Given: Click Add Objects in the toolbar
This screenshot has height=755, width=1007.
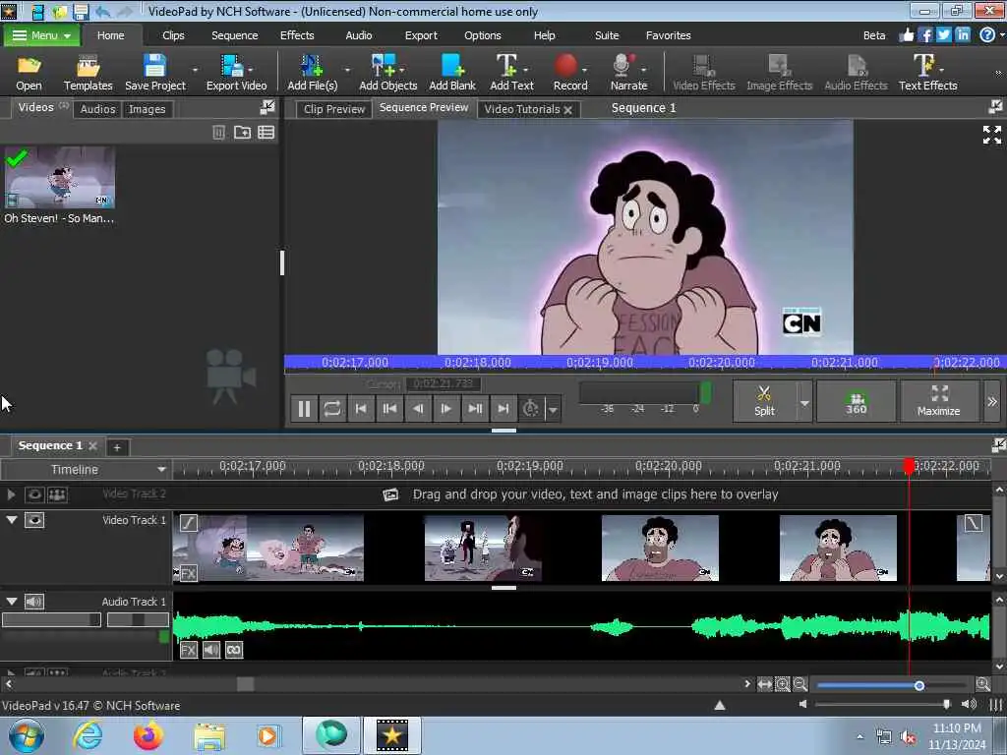Looking at the screenshot, I should click(387, 73).
